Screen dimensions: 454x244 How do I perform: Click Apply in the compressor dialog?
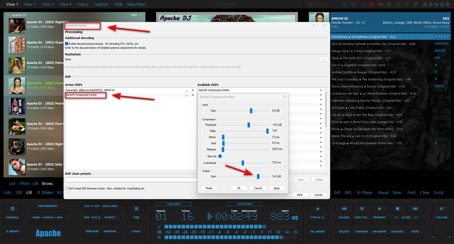(x=277, y=188)
